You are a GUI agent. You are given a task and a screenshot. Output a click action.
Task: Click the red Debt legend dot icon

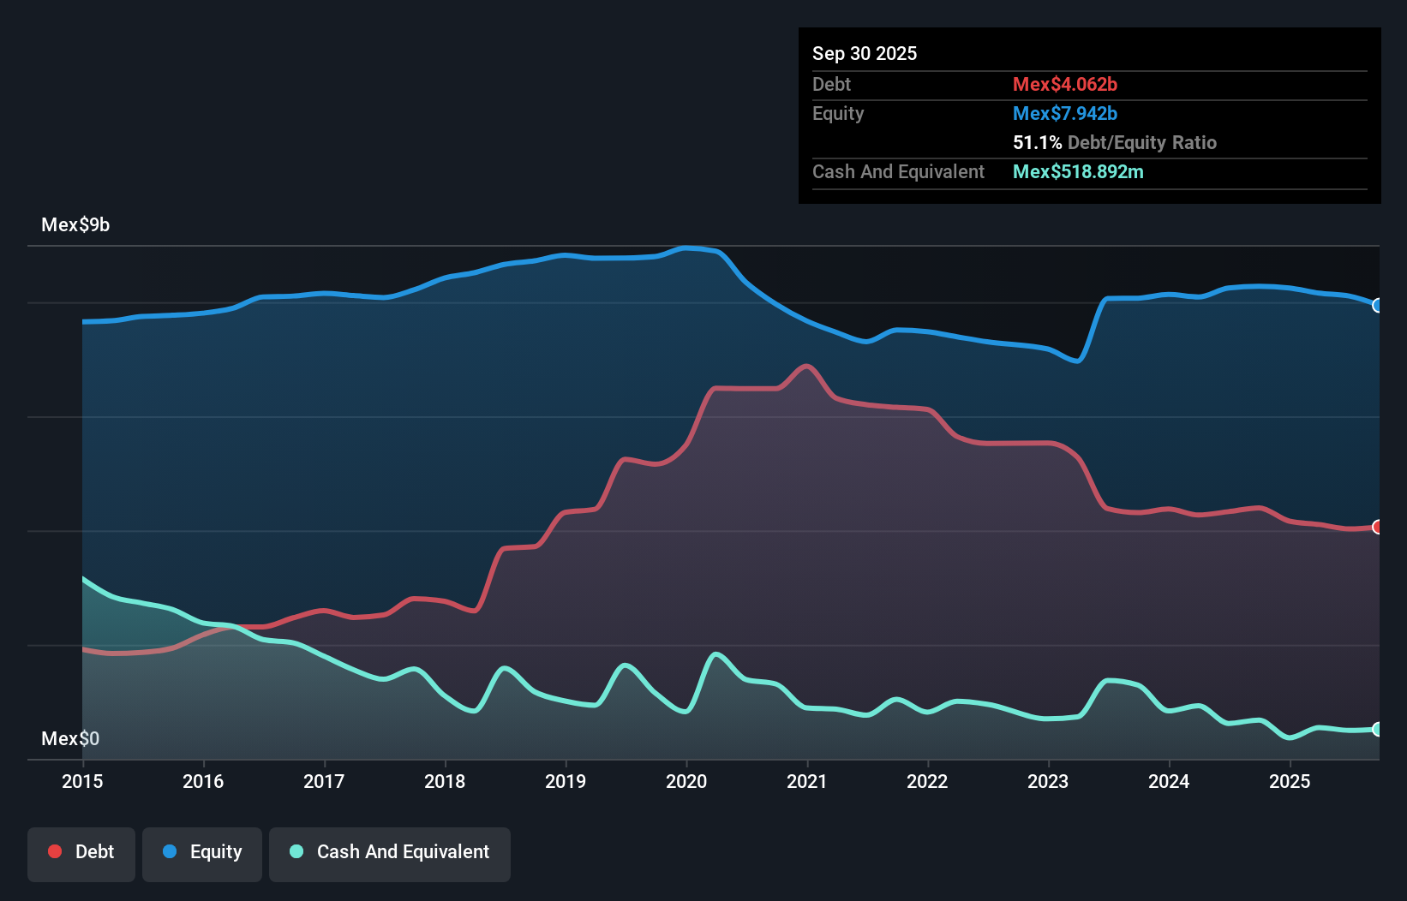coord(55,851)
